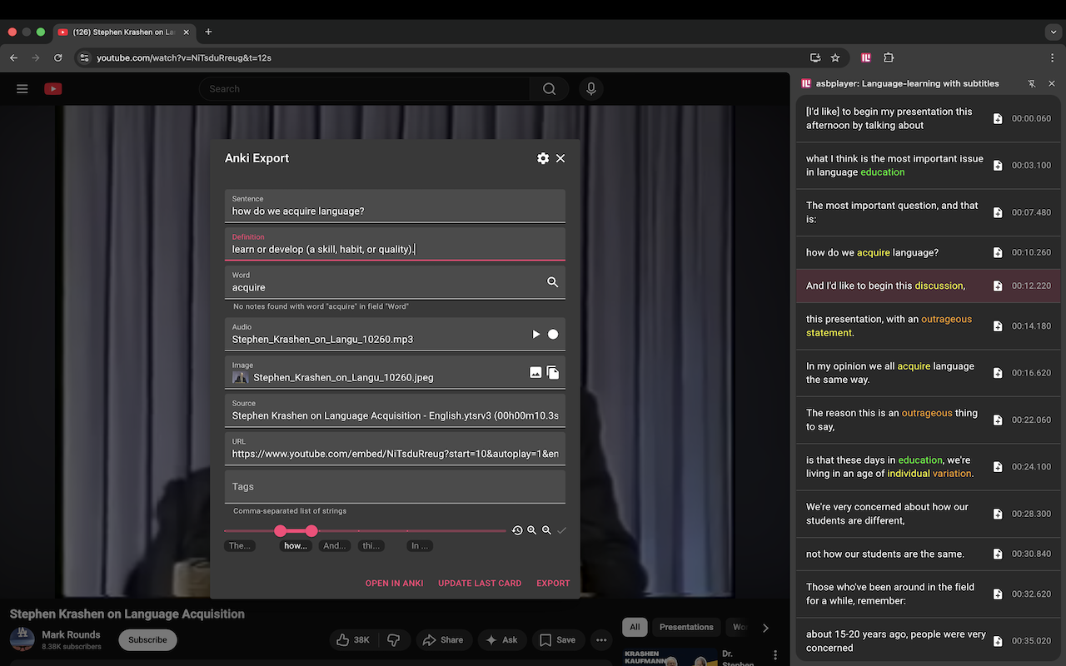Export the card with the EXPORT button
The height and width of the screenshot is (666, 1066).
(552, 583)
